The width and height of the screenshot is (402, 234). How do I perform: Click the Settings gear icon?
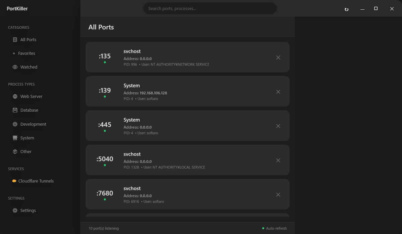coord(15,211)
